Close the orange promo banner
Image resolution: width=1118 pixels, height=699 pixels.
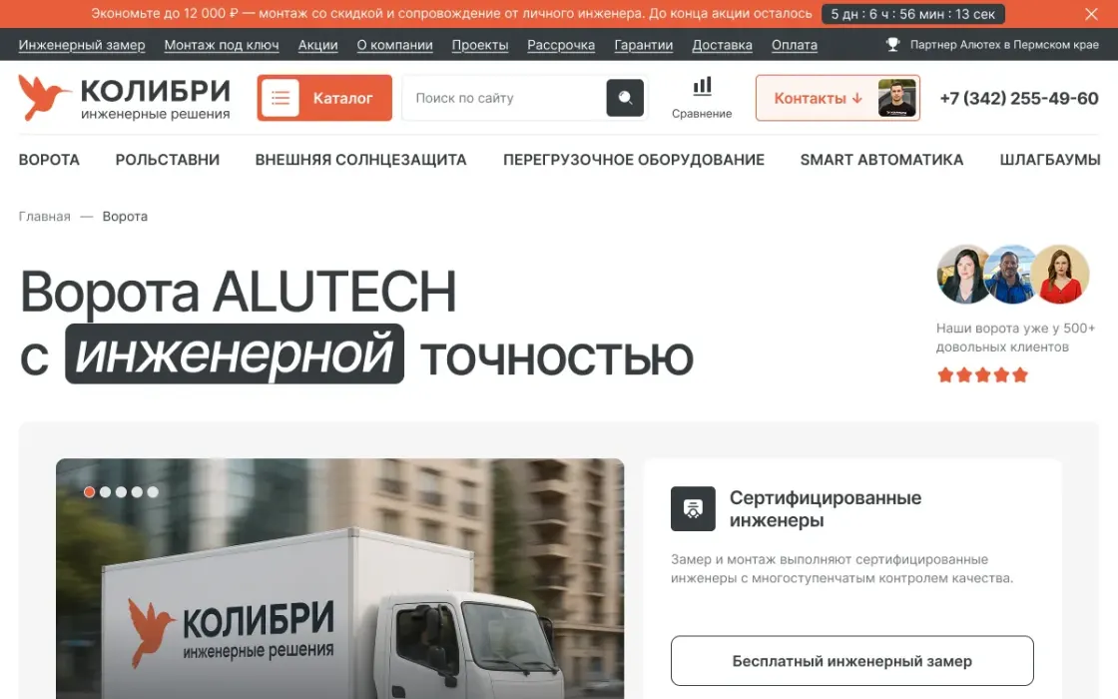[1091, 14]
